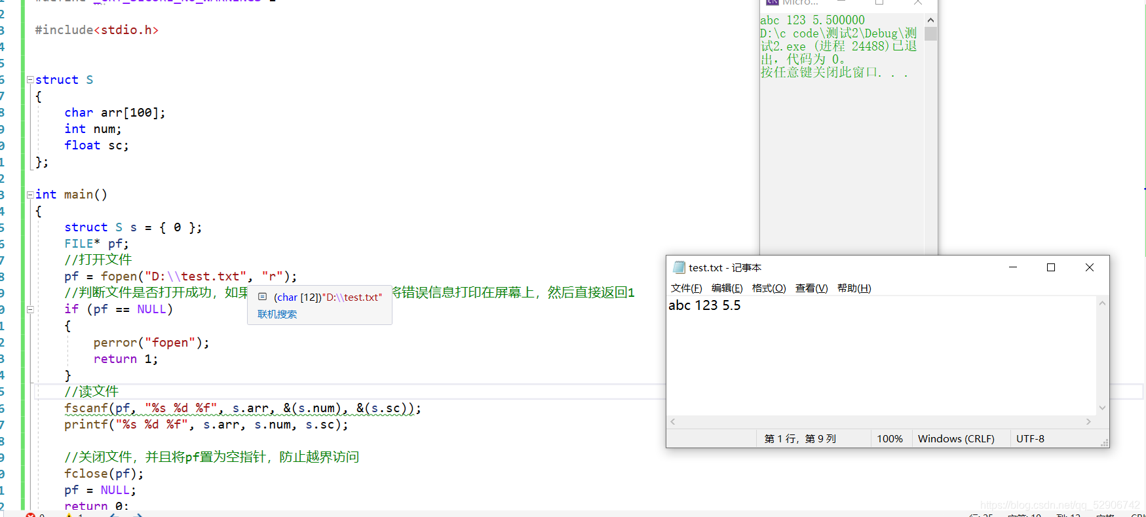Open the 文件(F) menu in Notepad
Screen dimensions: 1146x517
(x=686, y=288)
